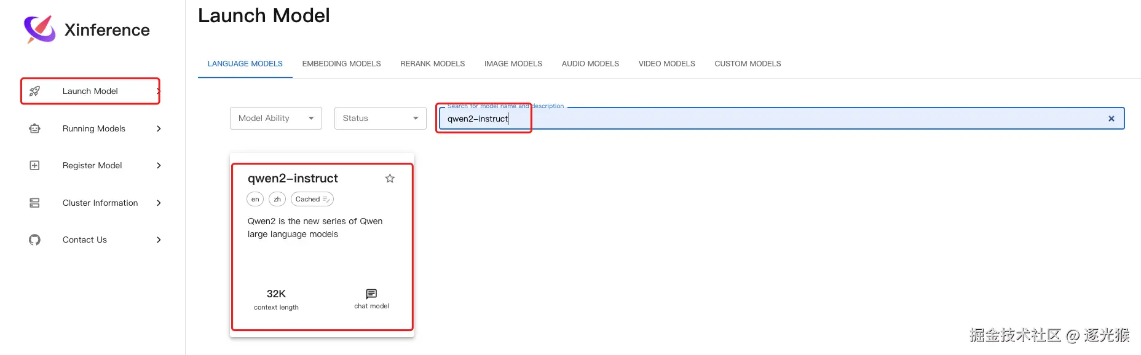The image size is (1141, 355).
Task: Open Running Models in the sidebar
Action: coord(94,128)
